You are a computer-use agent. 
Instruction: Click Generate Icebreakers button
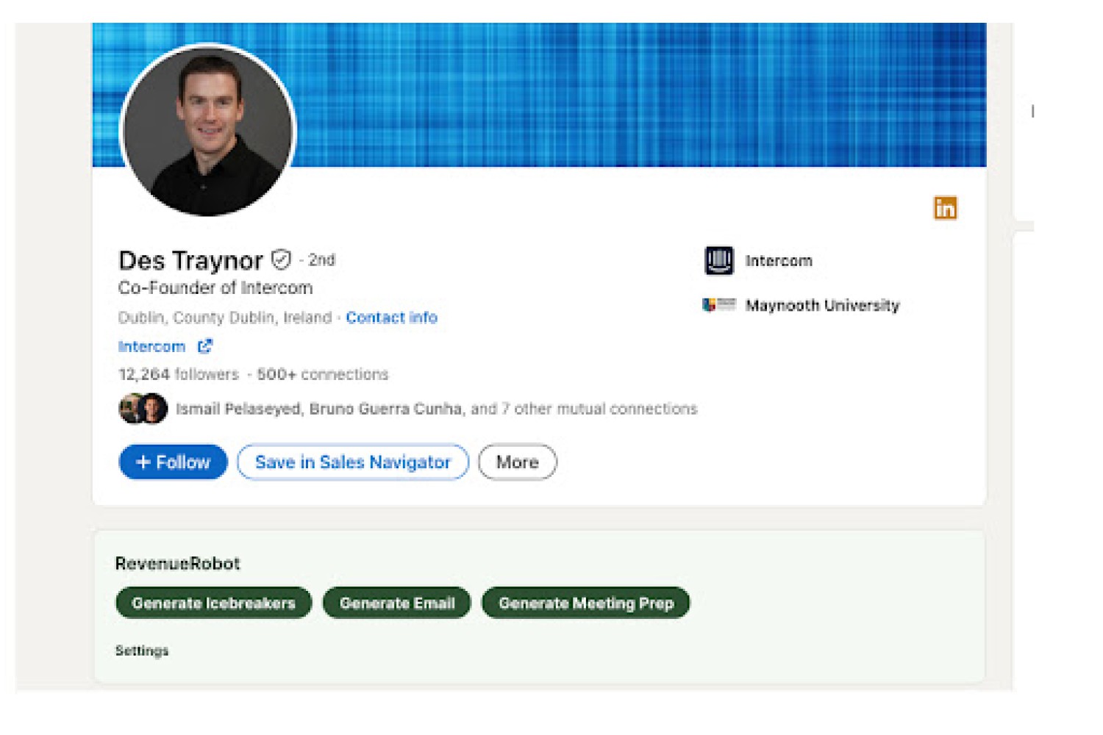pyautogui.click(x=214, y=603)
